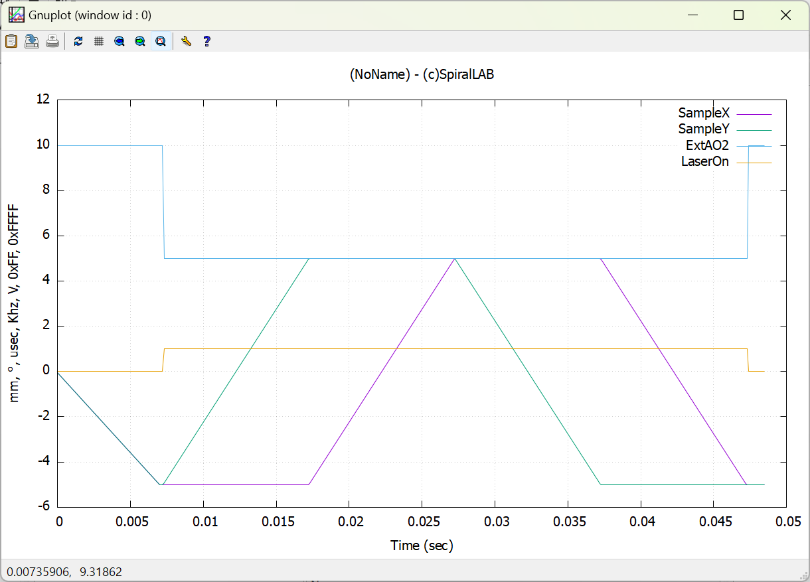Click y-axis tick label -6
810x582 pixels.
[43, 506]
